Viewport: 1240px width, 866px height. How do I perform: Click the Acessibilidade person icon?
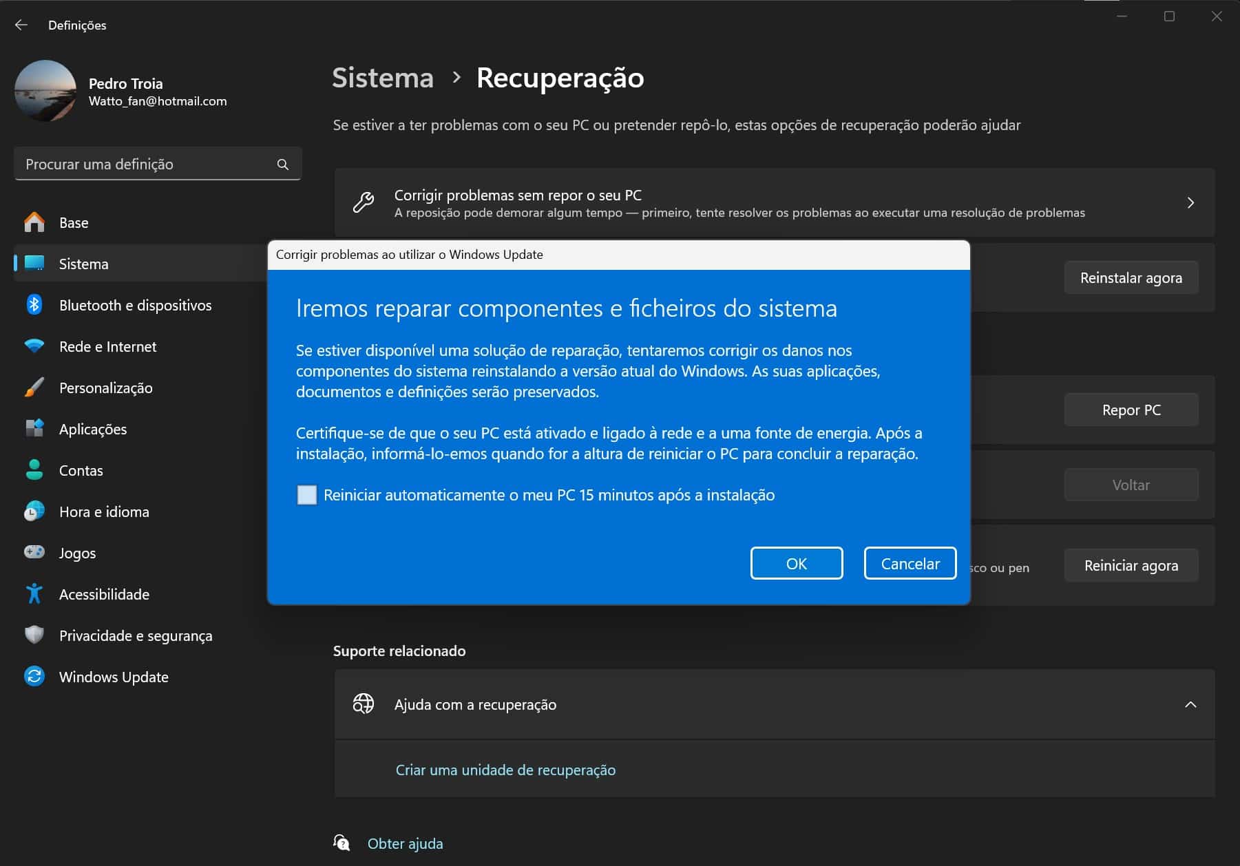pyautogui.click(x=34, y=594)
